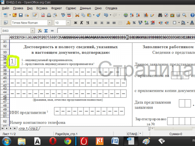This screenshot has height=146, width=195.
Task: Toggle Data Sources database icon
Action: (x=178, y=15)
